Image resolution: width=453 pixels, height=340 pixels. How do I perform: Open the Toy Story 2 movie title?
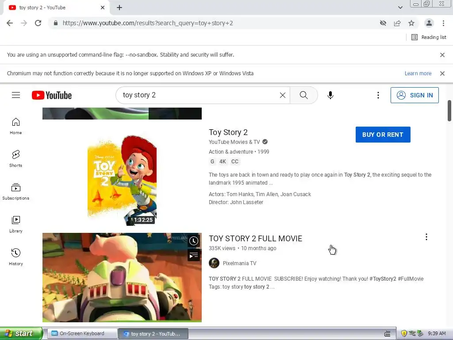pos(228,132)
